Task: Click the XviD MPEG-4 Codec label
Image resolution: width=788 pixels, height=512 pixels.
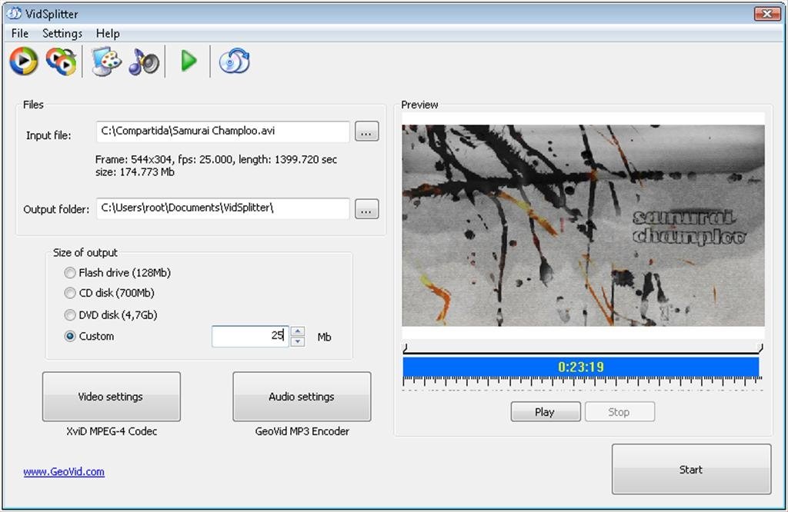Action: [x=112, y=431]
